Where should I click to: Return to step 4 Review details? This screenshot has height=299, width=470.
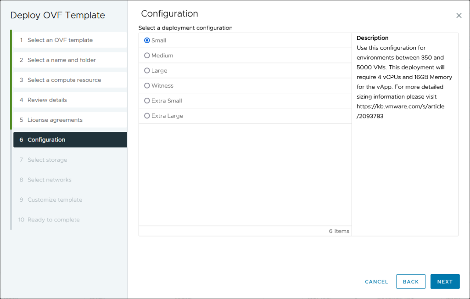(70, 100)
